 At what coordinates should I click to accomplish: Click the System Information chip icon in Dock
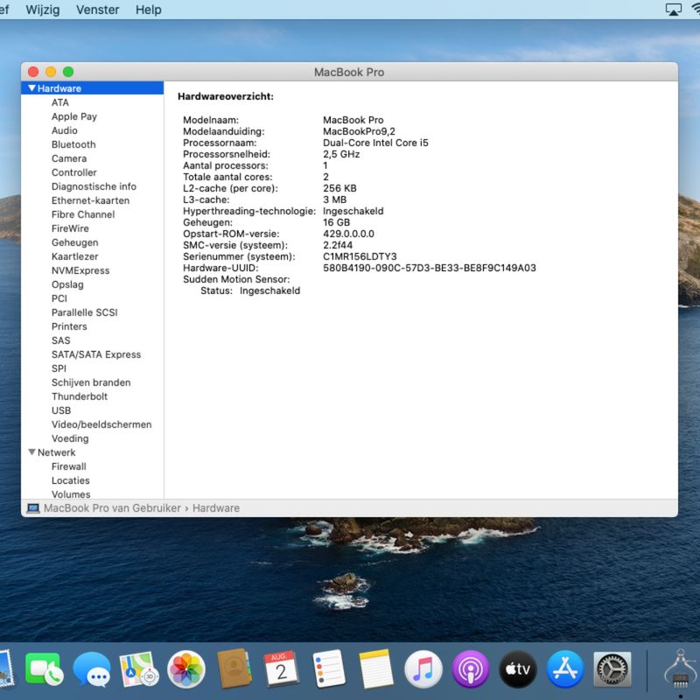(681, 668)
